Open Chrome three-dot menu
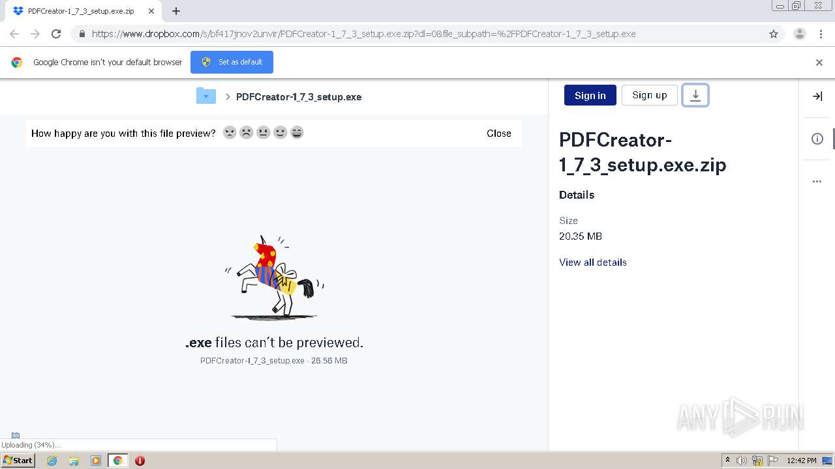 click(x=821, y=34)
